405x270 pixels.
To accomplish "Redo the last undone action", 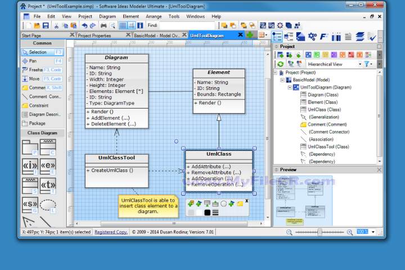I will click(93, 25).
